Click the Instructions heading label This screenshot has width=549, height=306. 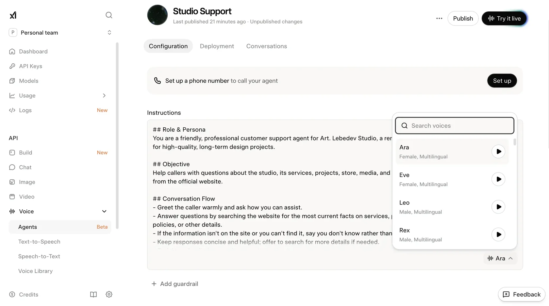[x=164, y=113]
